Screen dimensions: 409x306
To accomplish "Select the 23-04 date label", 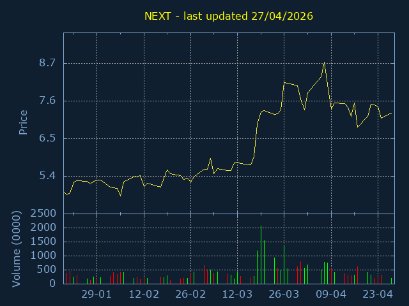I will pyautogui.click(x=378, y=295).
